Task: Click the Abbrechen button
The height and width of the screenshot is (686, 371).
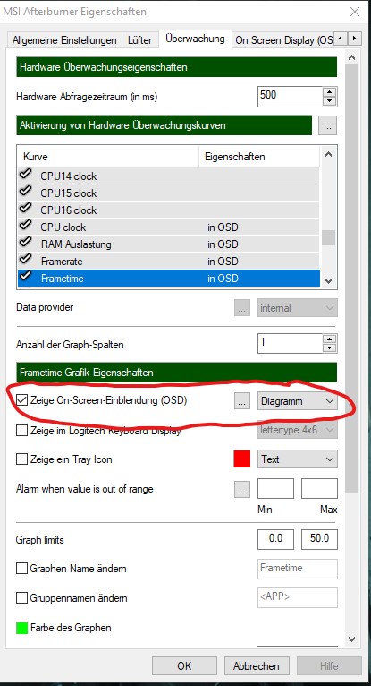Action: (257, 666)
